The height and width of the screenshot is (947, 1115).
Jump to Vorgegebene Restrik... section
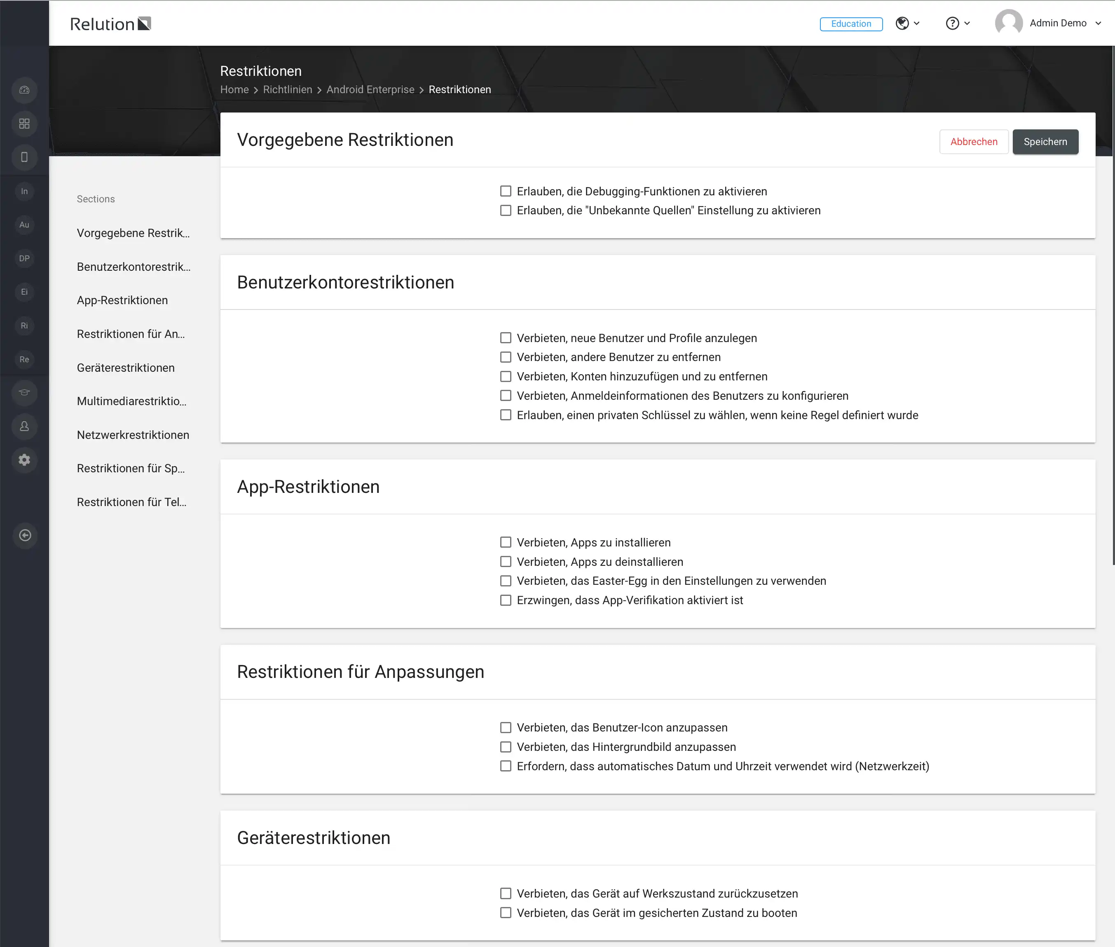click(x=133, y=233)
